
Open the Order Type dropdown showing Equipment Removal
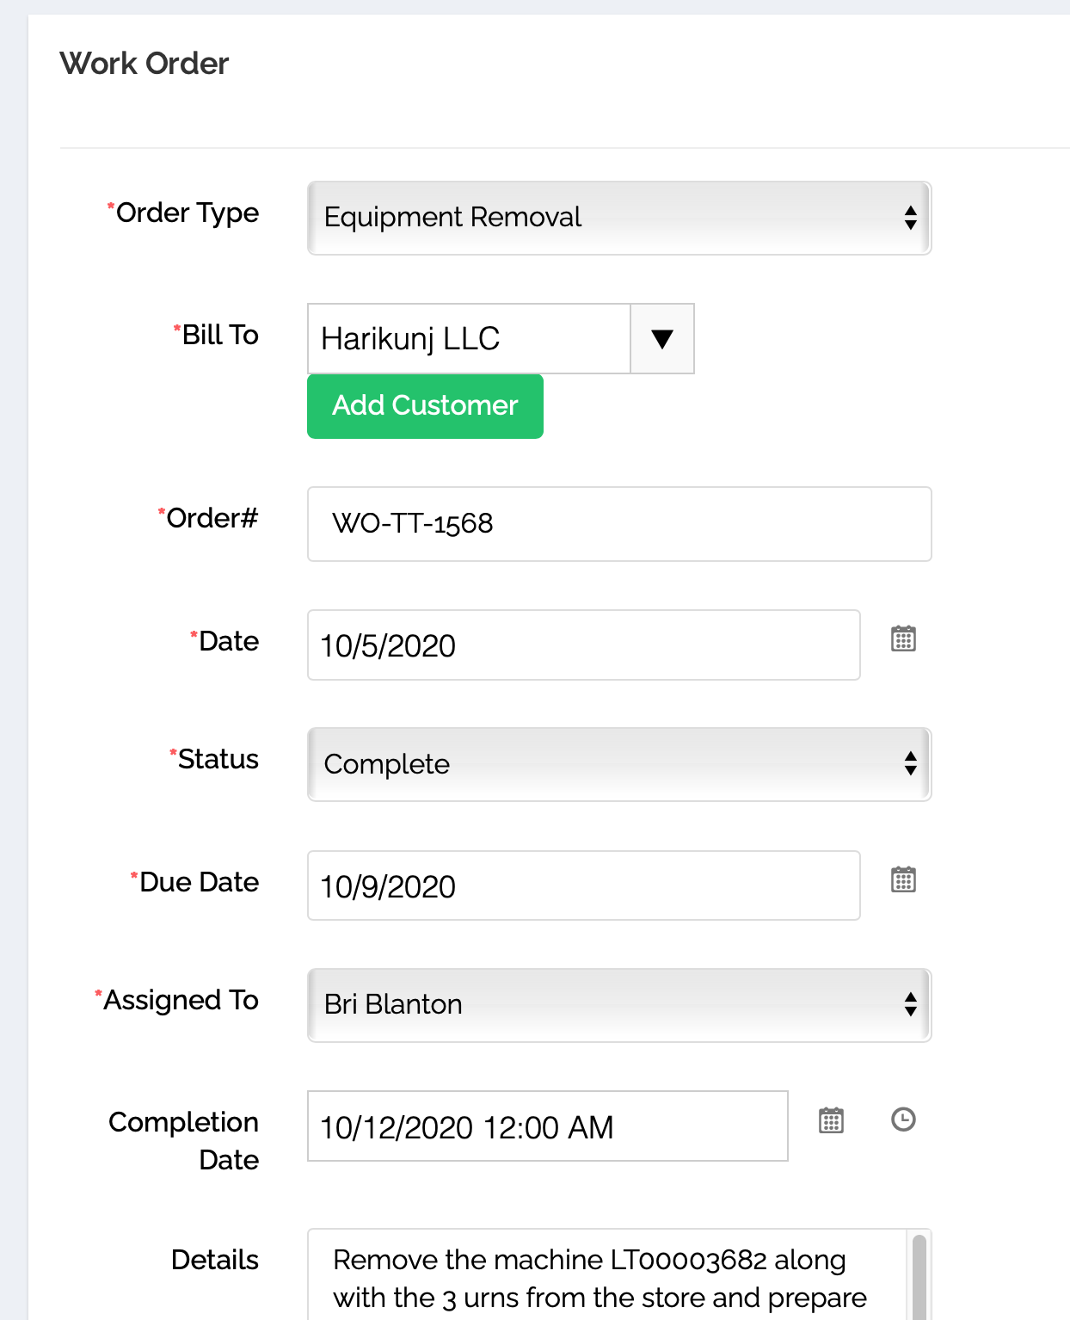point(602,218)
